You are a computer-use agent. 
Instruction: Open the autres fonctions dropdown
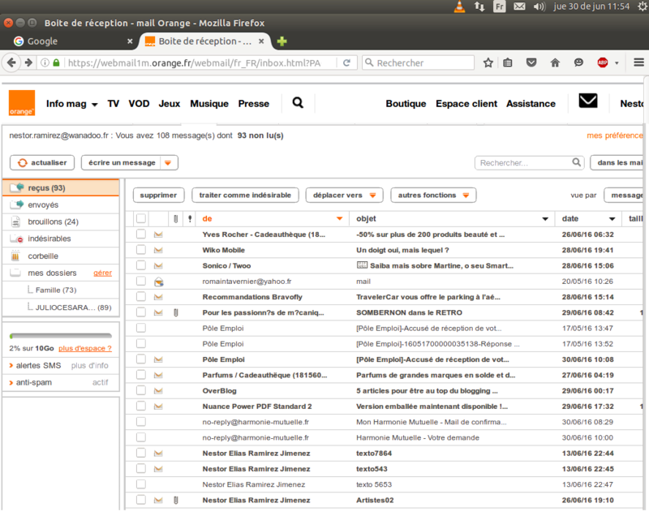coord(433,195)
